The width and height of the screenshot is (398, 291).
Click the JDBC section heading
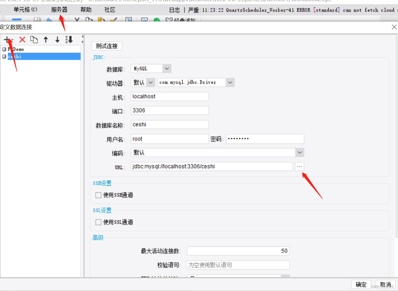click(99, 57)
